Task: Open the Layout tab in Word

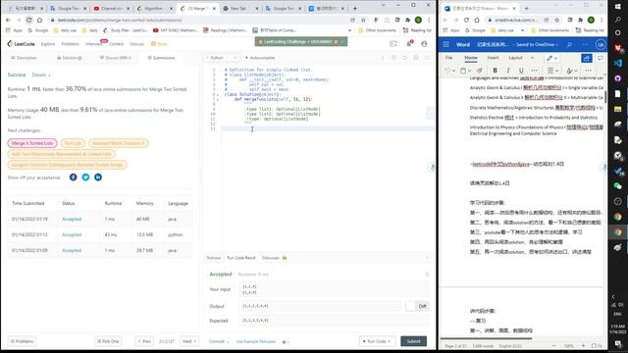Action: (x=515, y=58)
